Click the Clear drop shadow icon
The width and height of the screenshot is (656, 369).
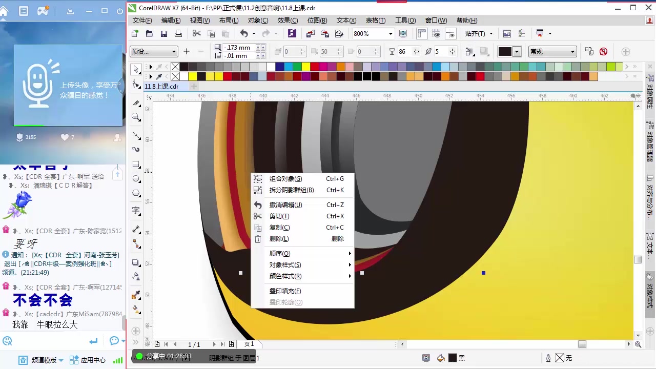[x=603, y=51]
